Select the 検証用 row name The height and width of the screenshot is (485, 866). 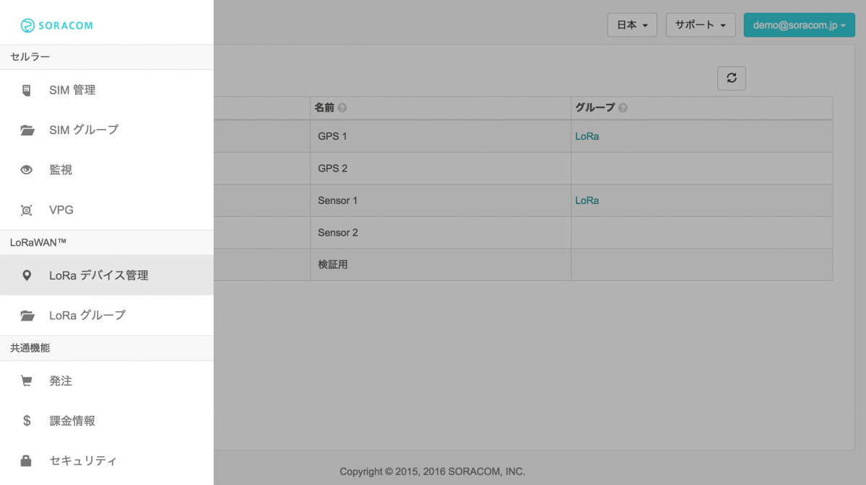pos(333,264)
